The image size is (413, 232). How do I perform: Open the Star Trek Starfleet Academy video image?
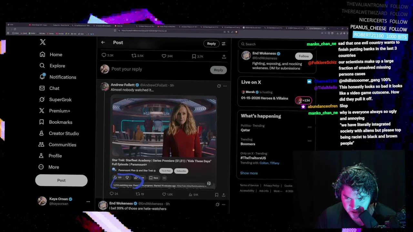pos(164,128)
